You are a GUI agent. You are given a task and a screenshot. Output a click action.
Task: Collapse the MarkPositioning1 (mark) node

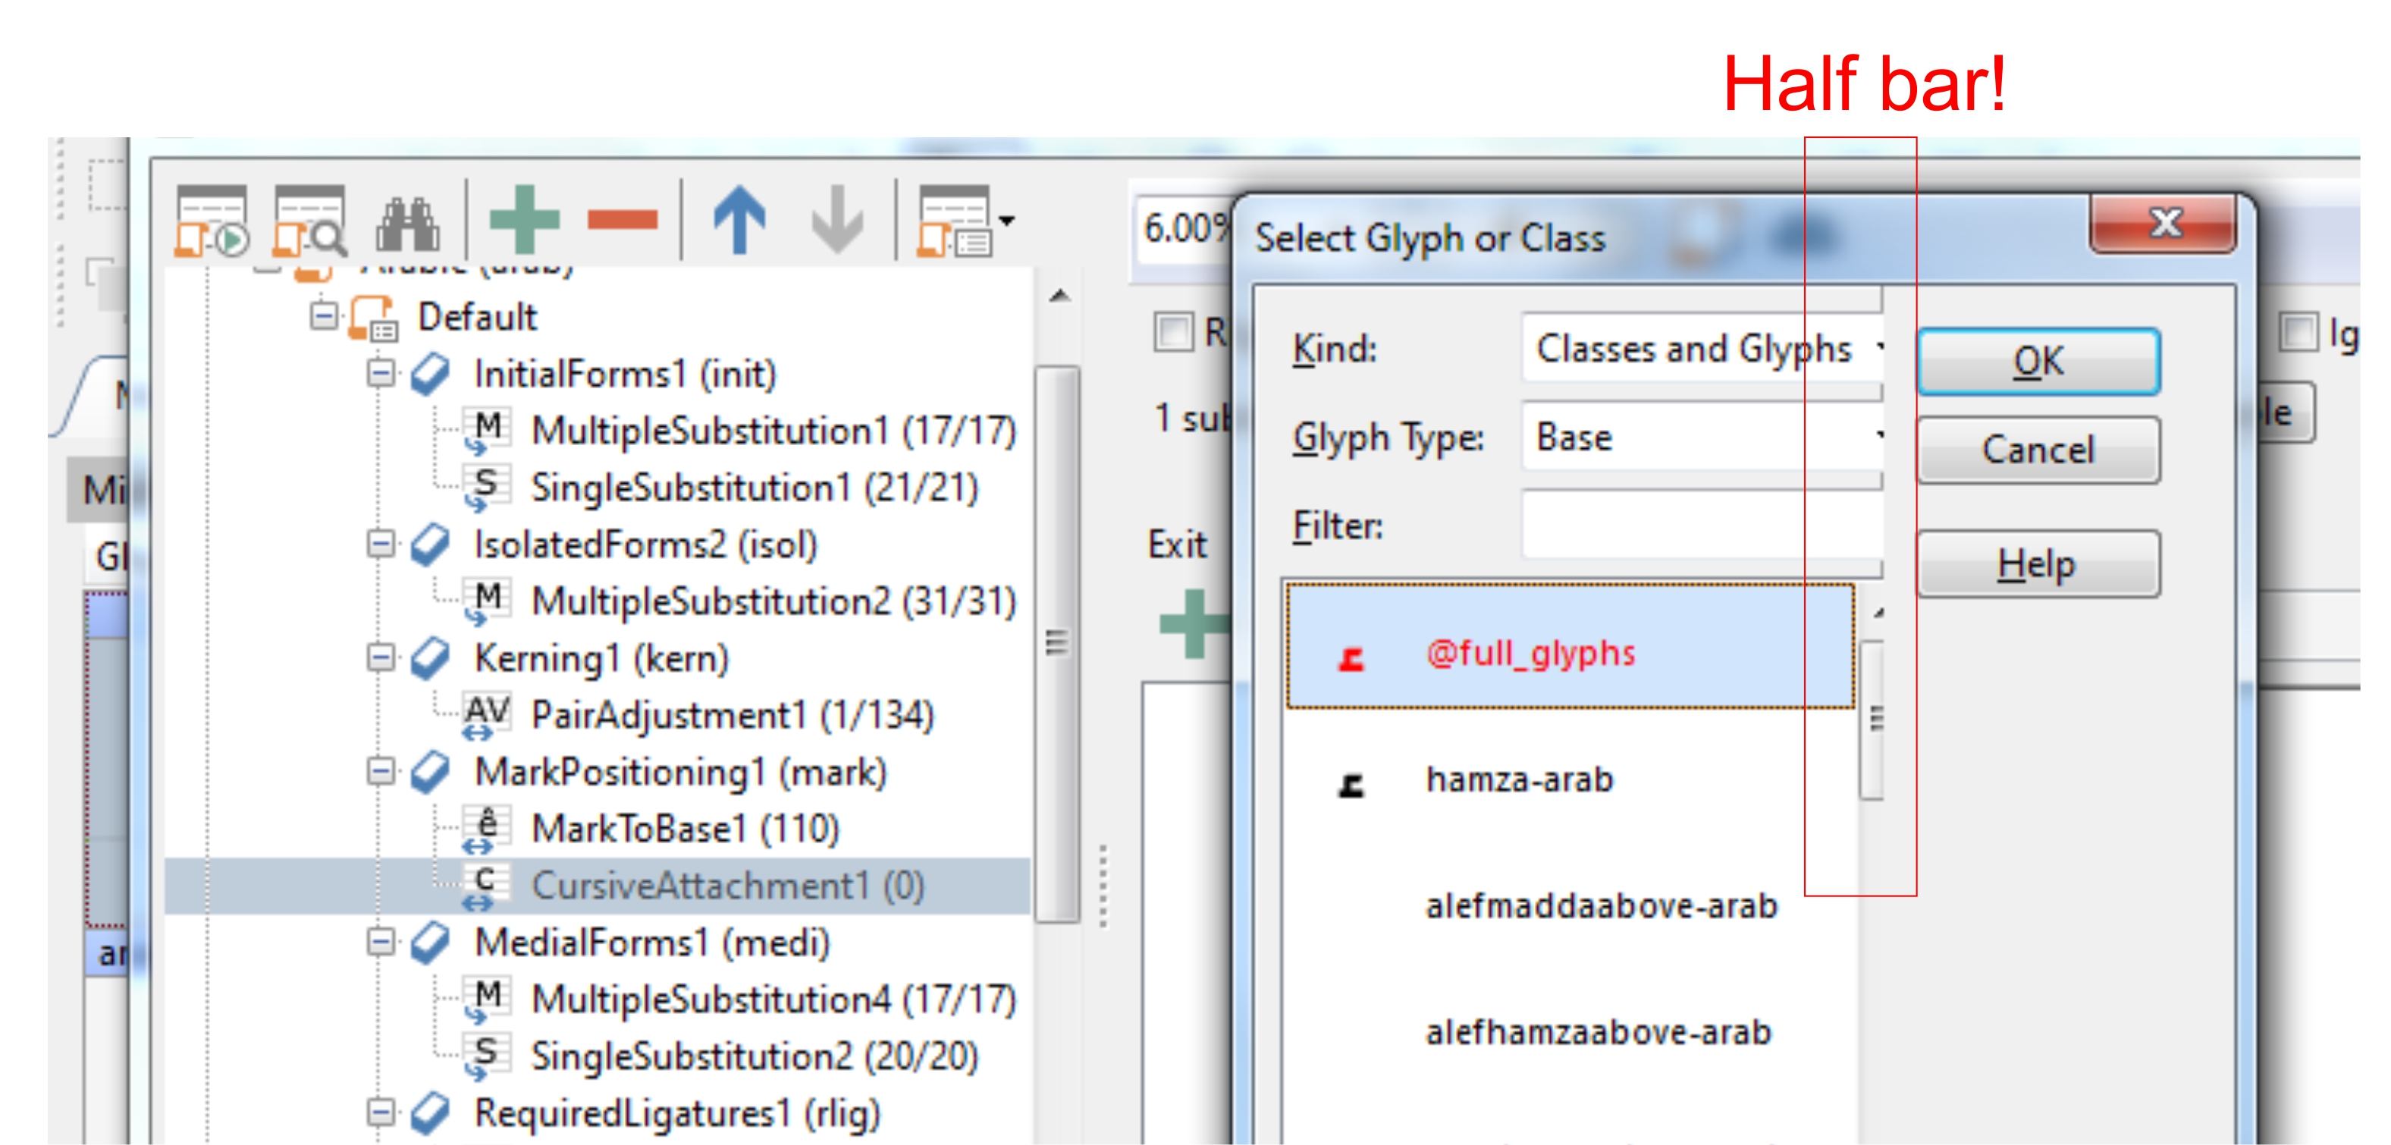click(380, 771)
